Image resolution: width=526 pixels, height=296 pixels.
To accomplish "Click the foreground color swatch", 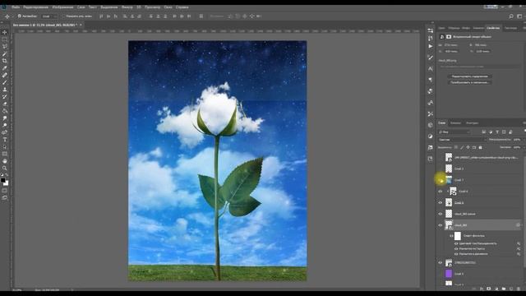I will click(x=3, y=181).
